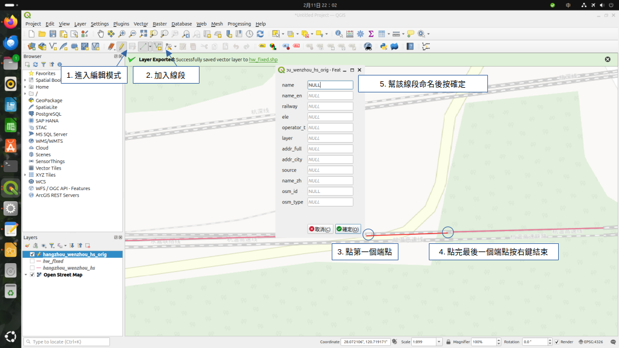This screenshot has height=348, width=619.
Task: Toggle editing mode with the pencil icon
Action: click(x=121, y=46)
